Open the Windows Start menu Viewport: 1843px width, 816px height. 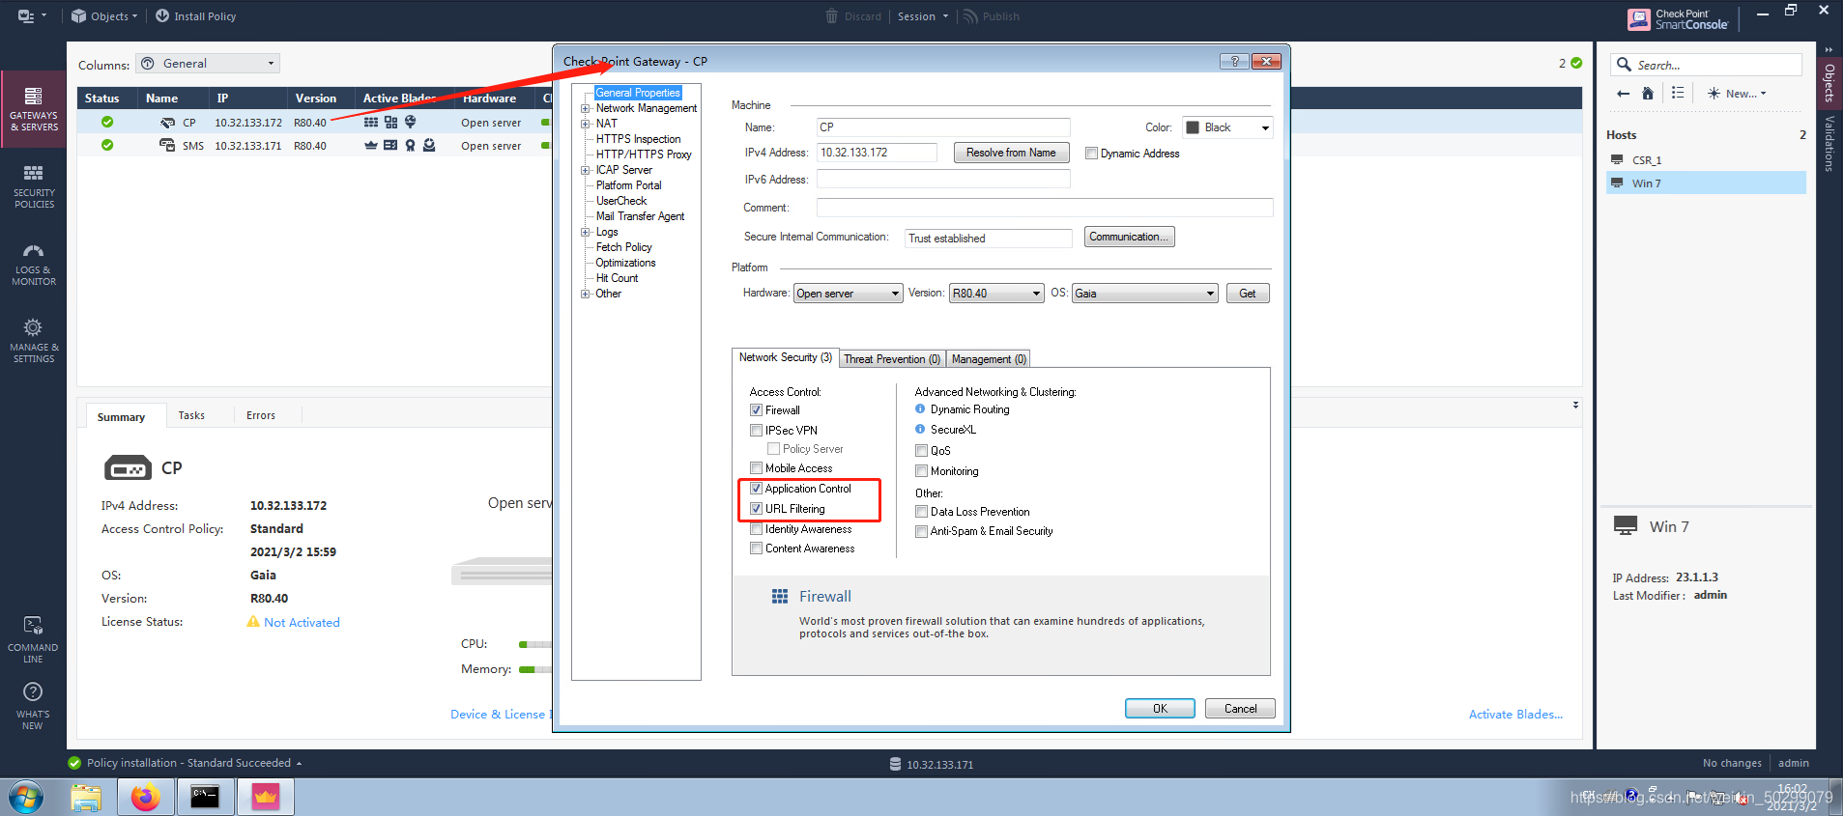coord(26,798)
